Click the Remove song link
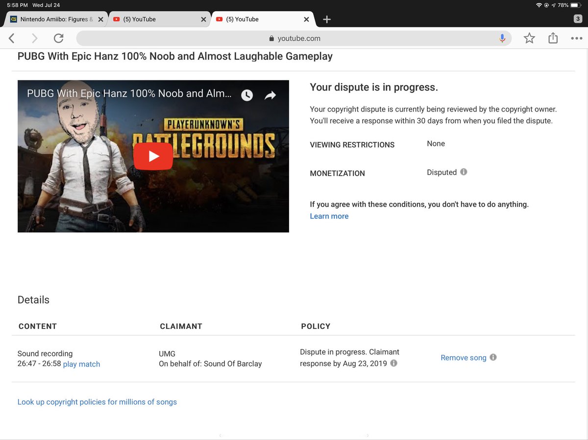The image size is (588, 440). (x=464, y=358)
